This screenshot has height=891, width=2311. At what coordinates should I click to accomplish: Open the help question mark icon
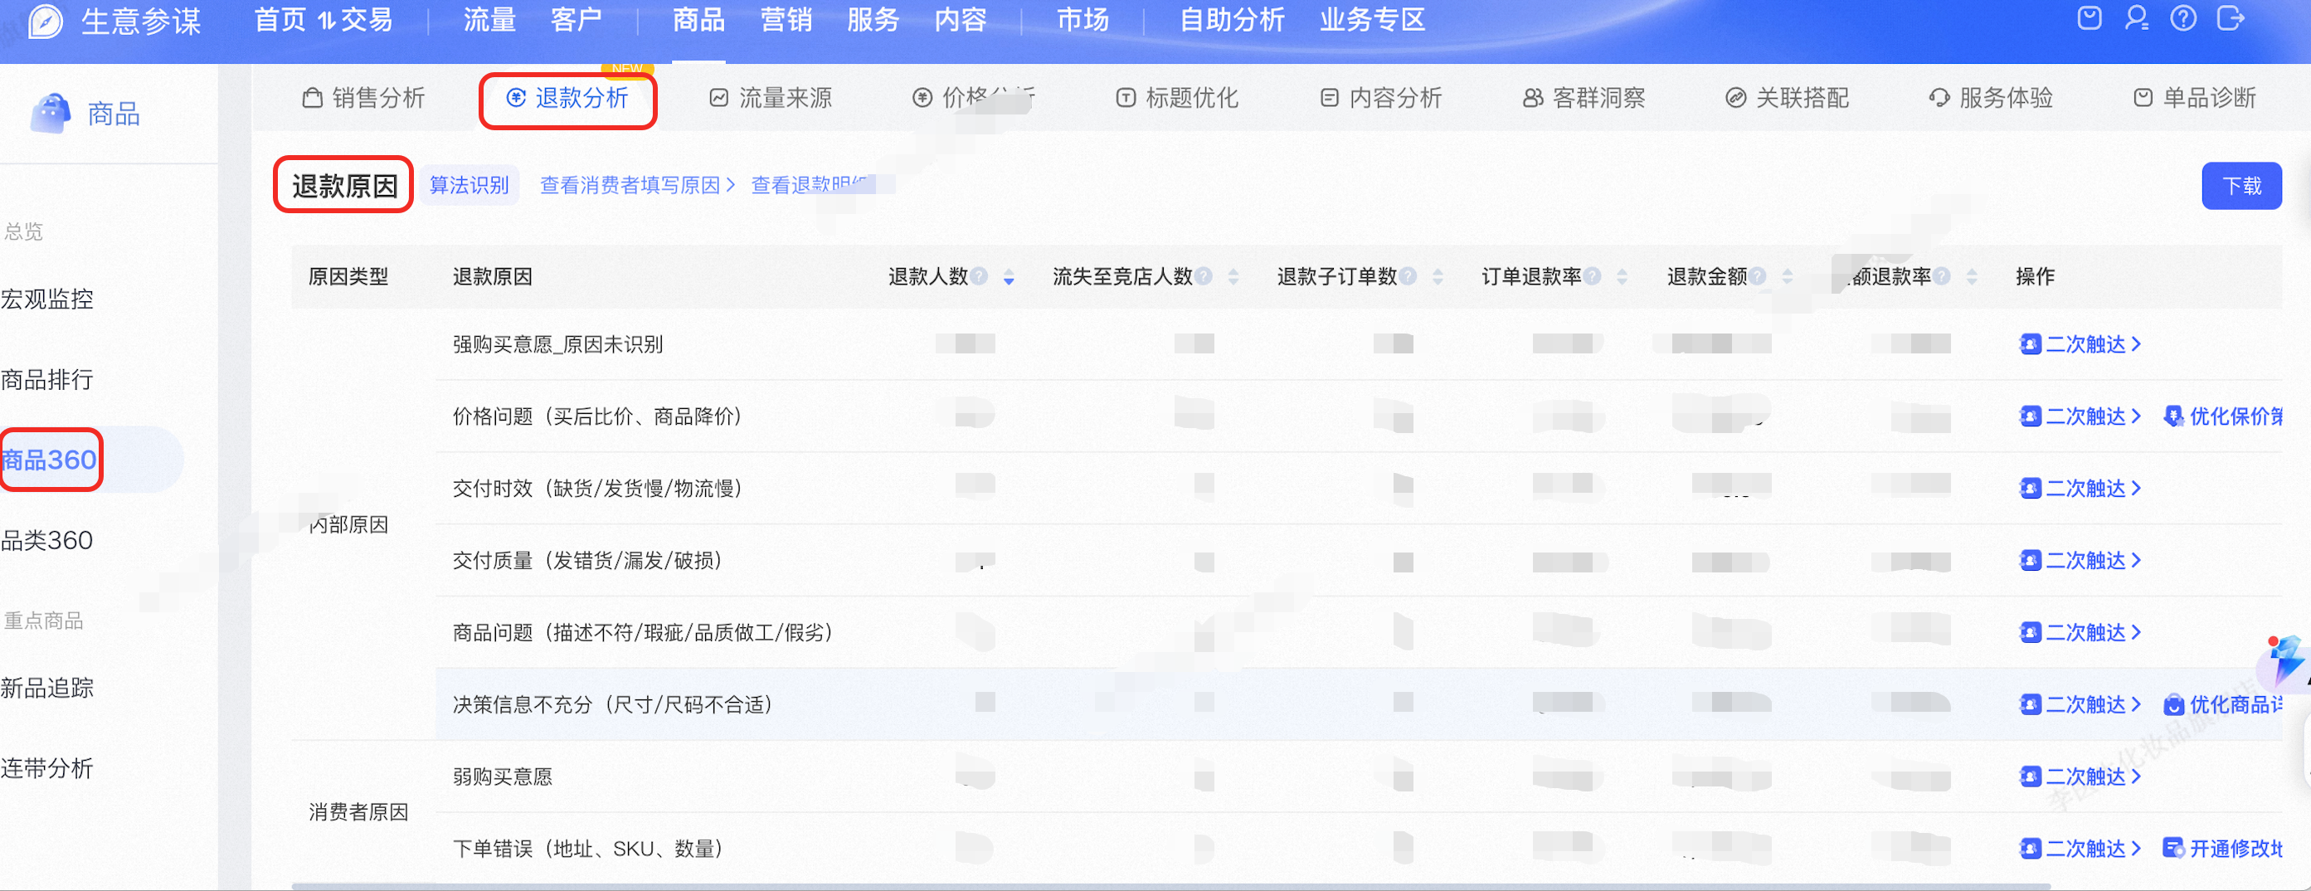tap(2182, 18)
